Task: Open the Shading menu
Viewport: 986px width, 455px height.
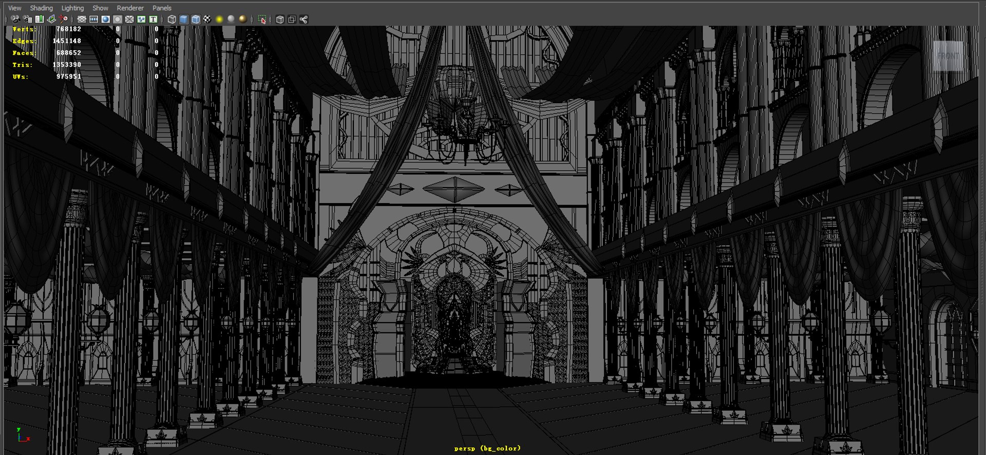Action: (41, 8)
